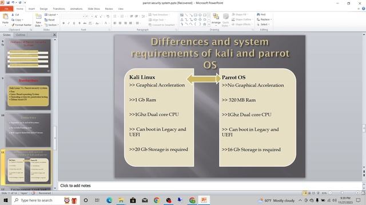The image size is (366, 205).
Task: Open Microsoft Edge from taskbar
Action: (x=109, y=200)
